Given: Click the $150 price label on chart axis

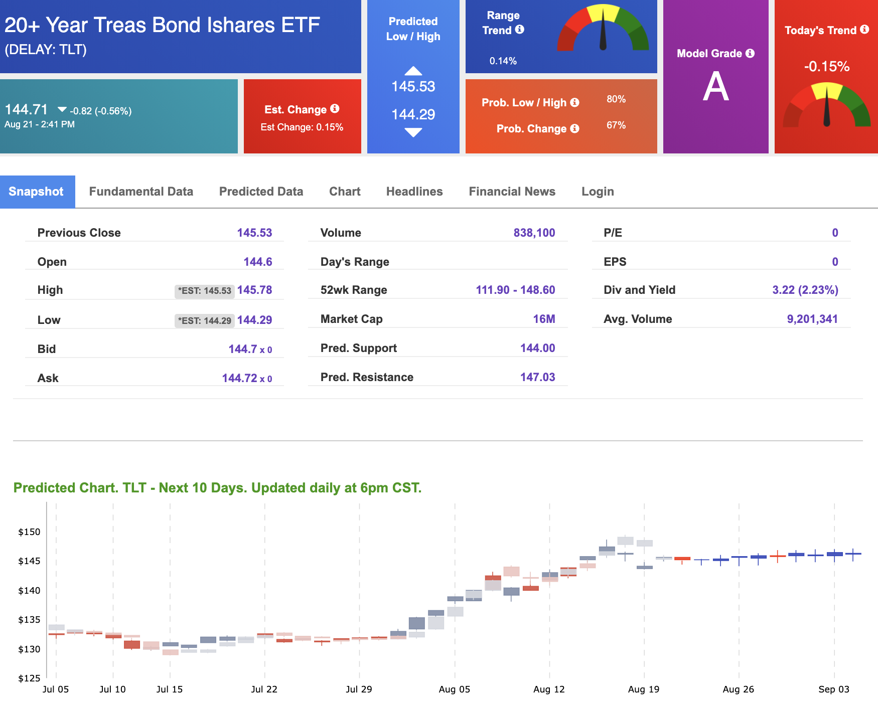Looking at the screenshot, I should (29, 532).
